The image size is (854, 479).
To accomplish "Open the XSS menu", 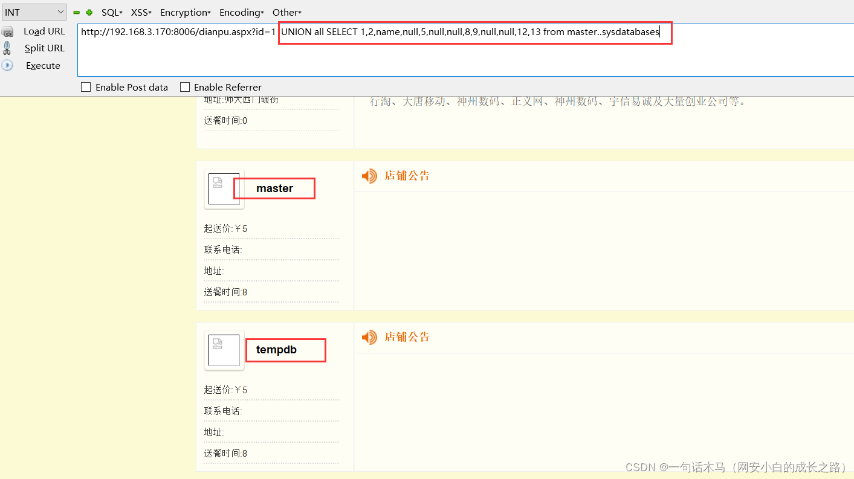I will (141, 12).
